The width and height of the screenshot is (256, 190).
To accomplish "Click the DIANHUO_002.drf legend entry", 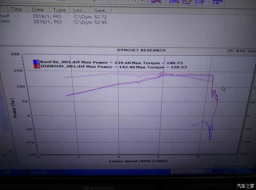I will [x=63, y=66].
